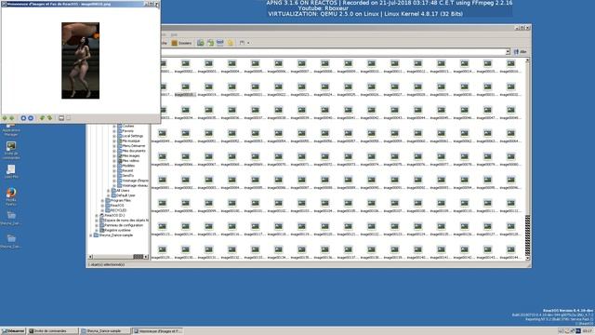The height and width of the screenshot is (335, 595).
Task: Click the dancer picture in the viewer
Action: point(81,60)
